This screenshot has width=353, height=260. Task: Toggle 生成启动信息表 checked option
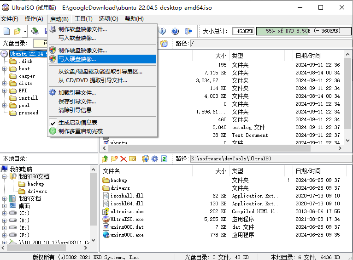[102, 123]
